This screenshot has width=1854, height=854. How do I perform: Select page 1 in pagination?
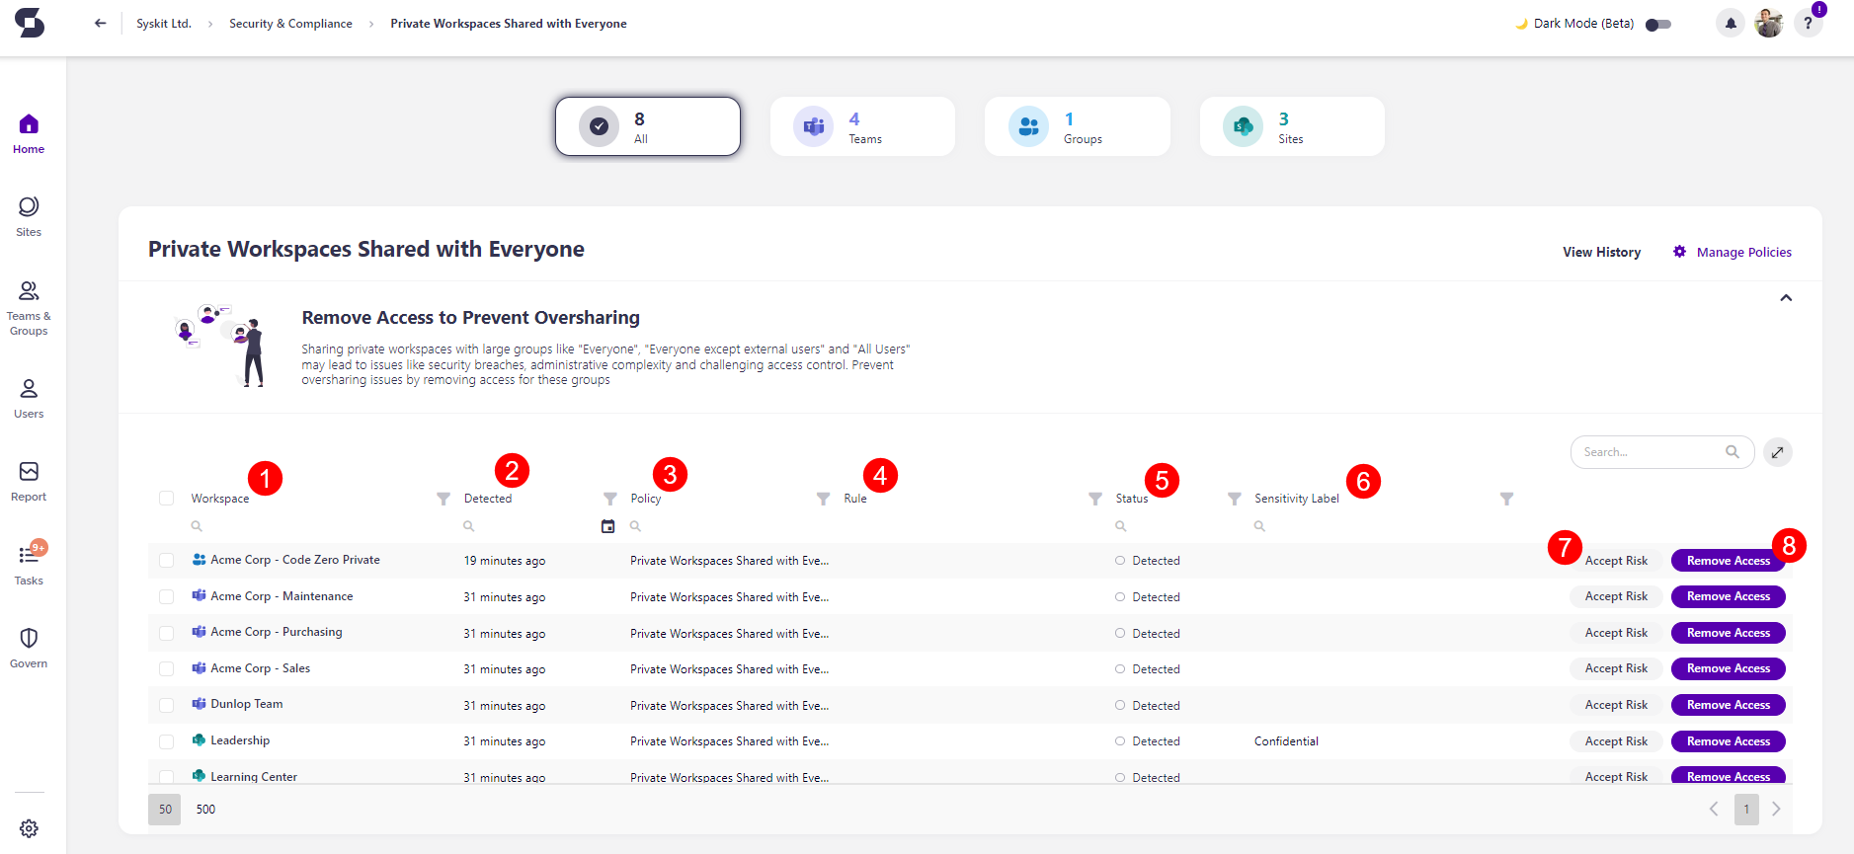(x=1745, y=809)
